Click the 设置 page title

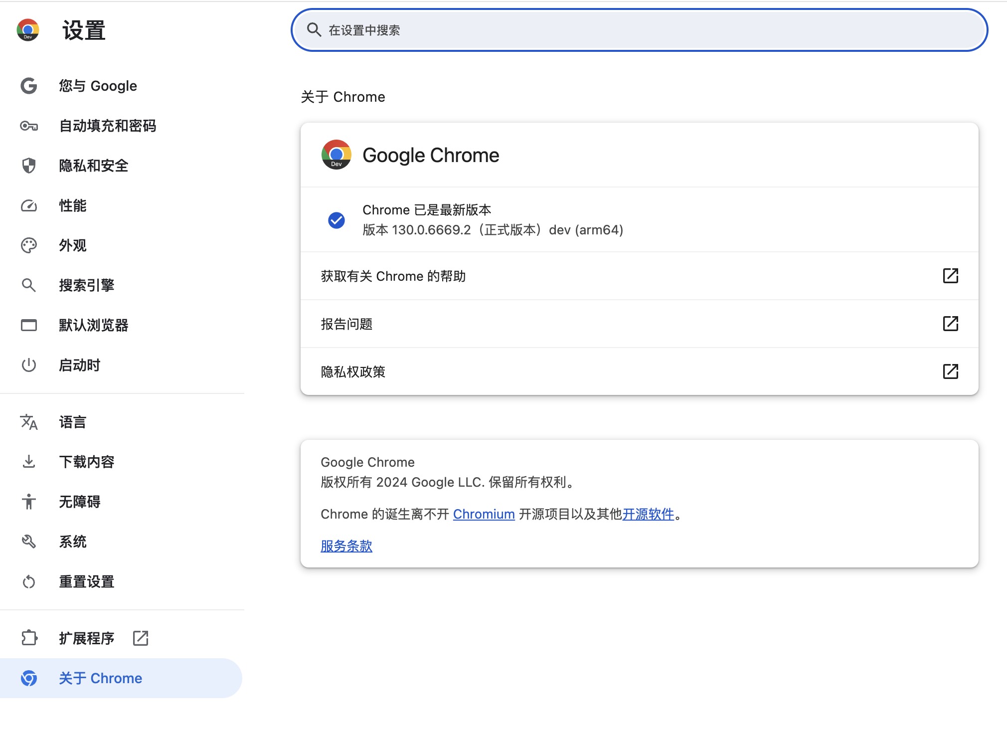[x=84, y=30]
